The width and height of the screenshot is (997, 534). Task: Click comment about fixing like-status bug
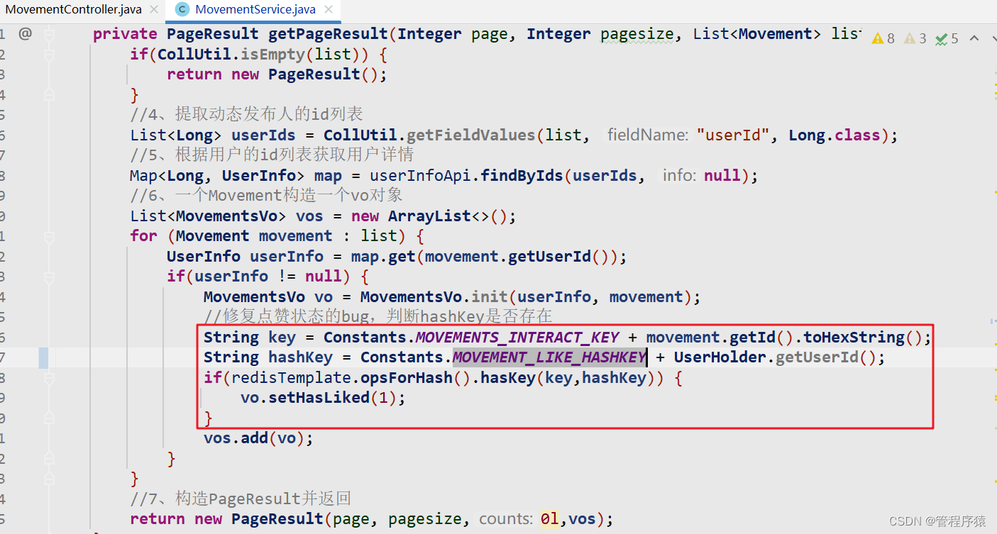pos(378,316)
